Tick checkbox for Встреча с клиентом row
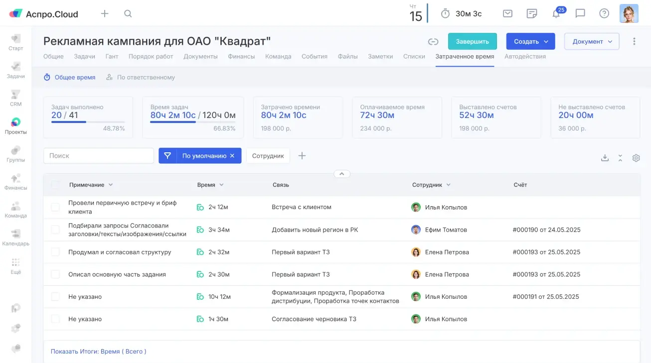Screen dimensions: 651x363 (55, 207)
